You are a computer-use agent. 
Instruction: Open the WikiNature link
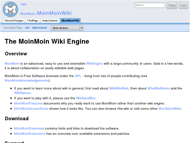(22, 93)
